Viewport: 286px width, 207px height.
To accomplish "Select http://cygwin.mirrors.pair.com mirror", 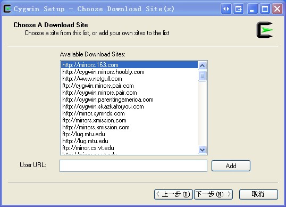I will pos(129,93).
